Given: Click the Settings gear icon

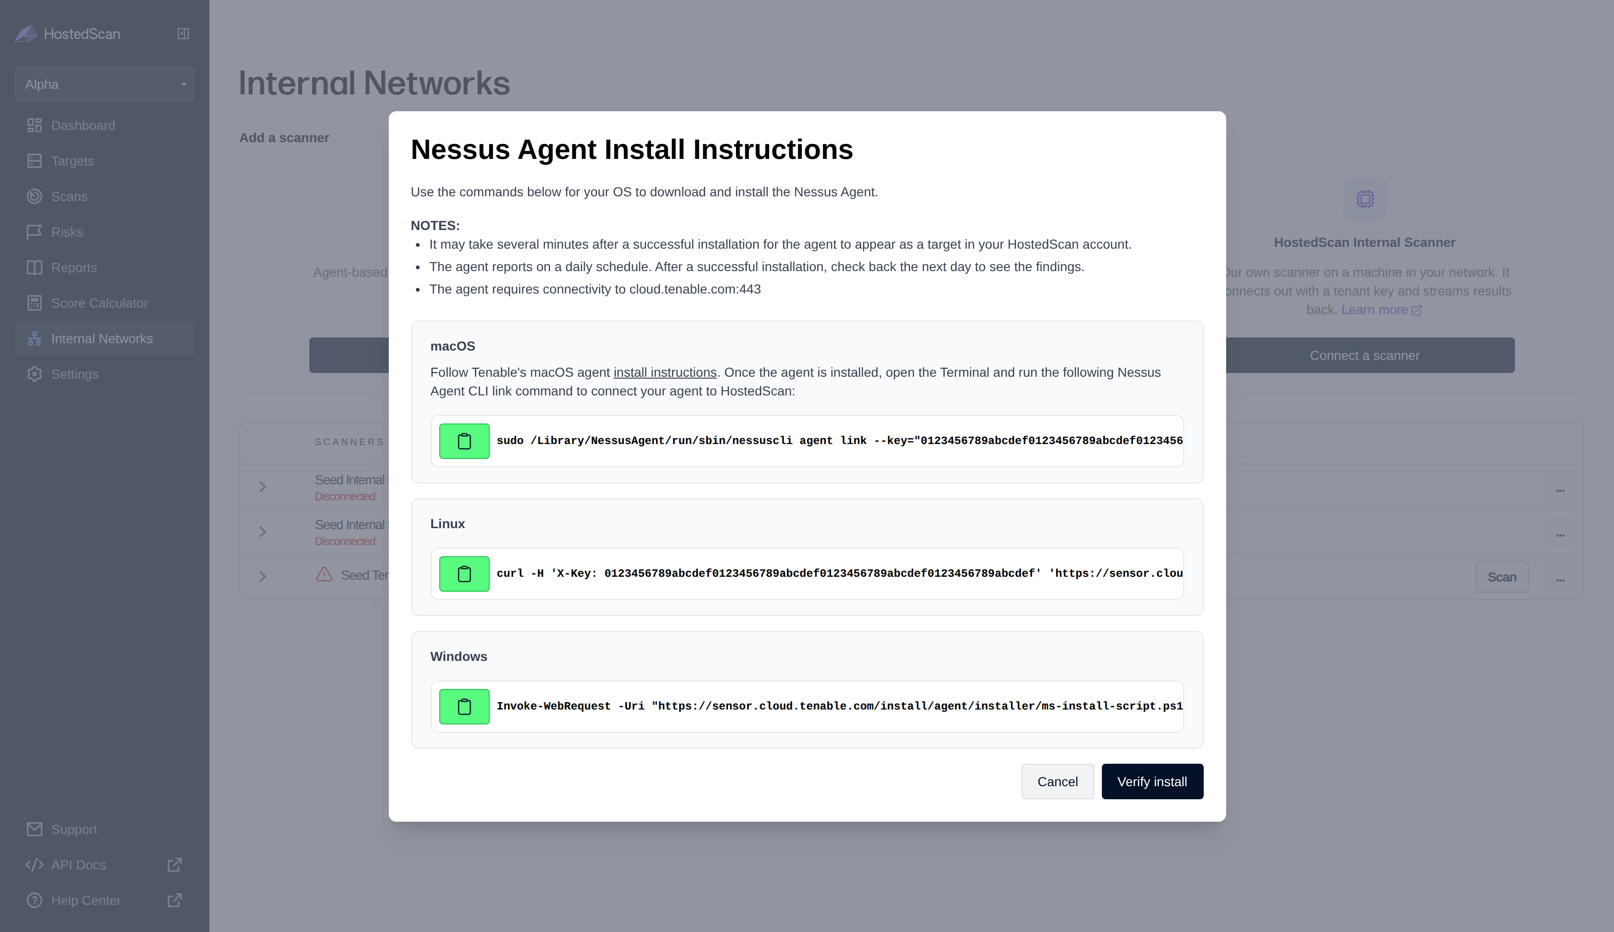Looking at the screenshot, I should point(35,374).
